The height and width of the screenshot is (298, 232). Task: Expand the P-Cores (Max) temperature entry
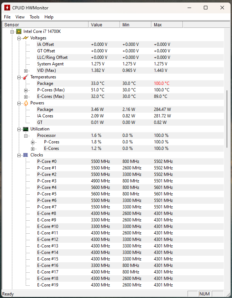tap(26, 90)
